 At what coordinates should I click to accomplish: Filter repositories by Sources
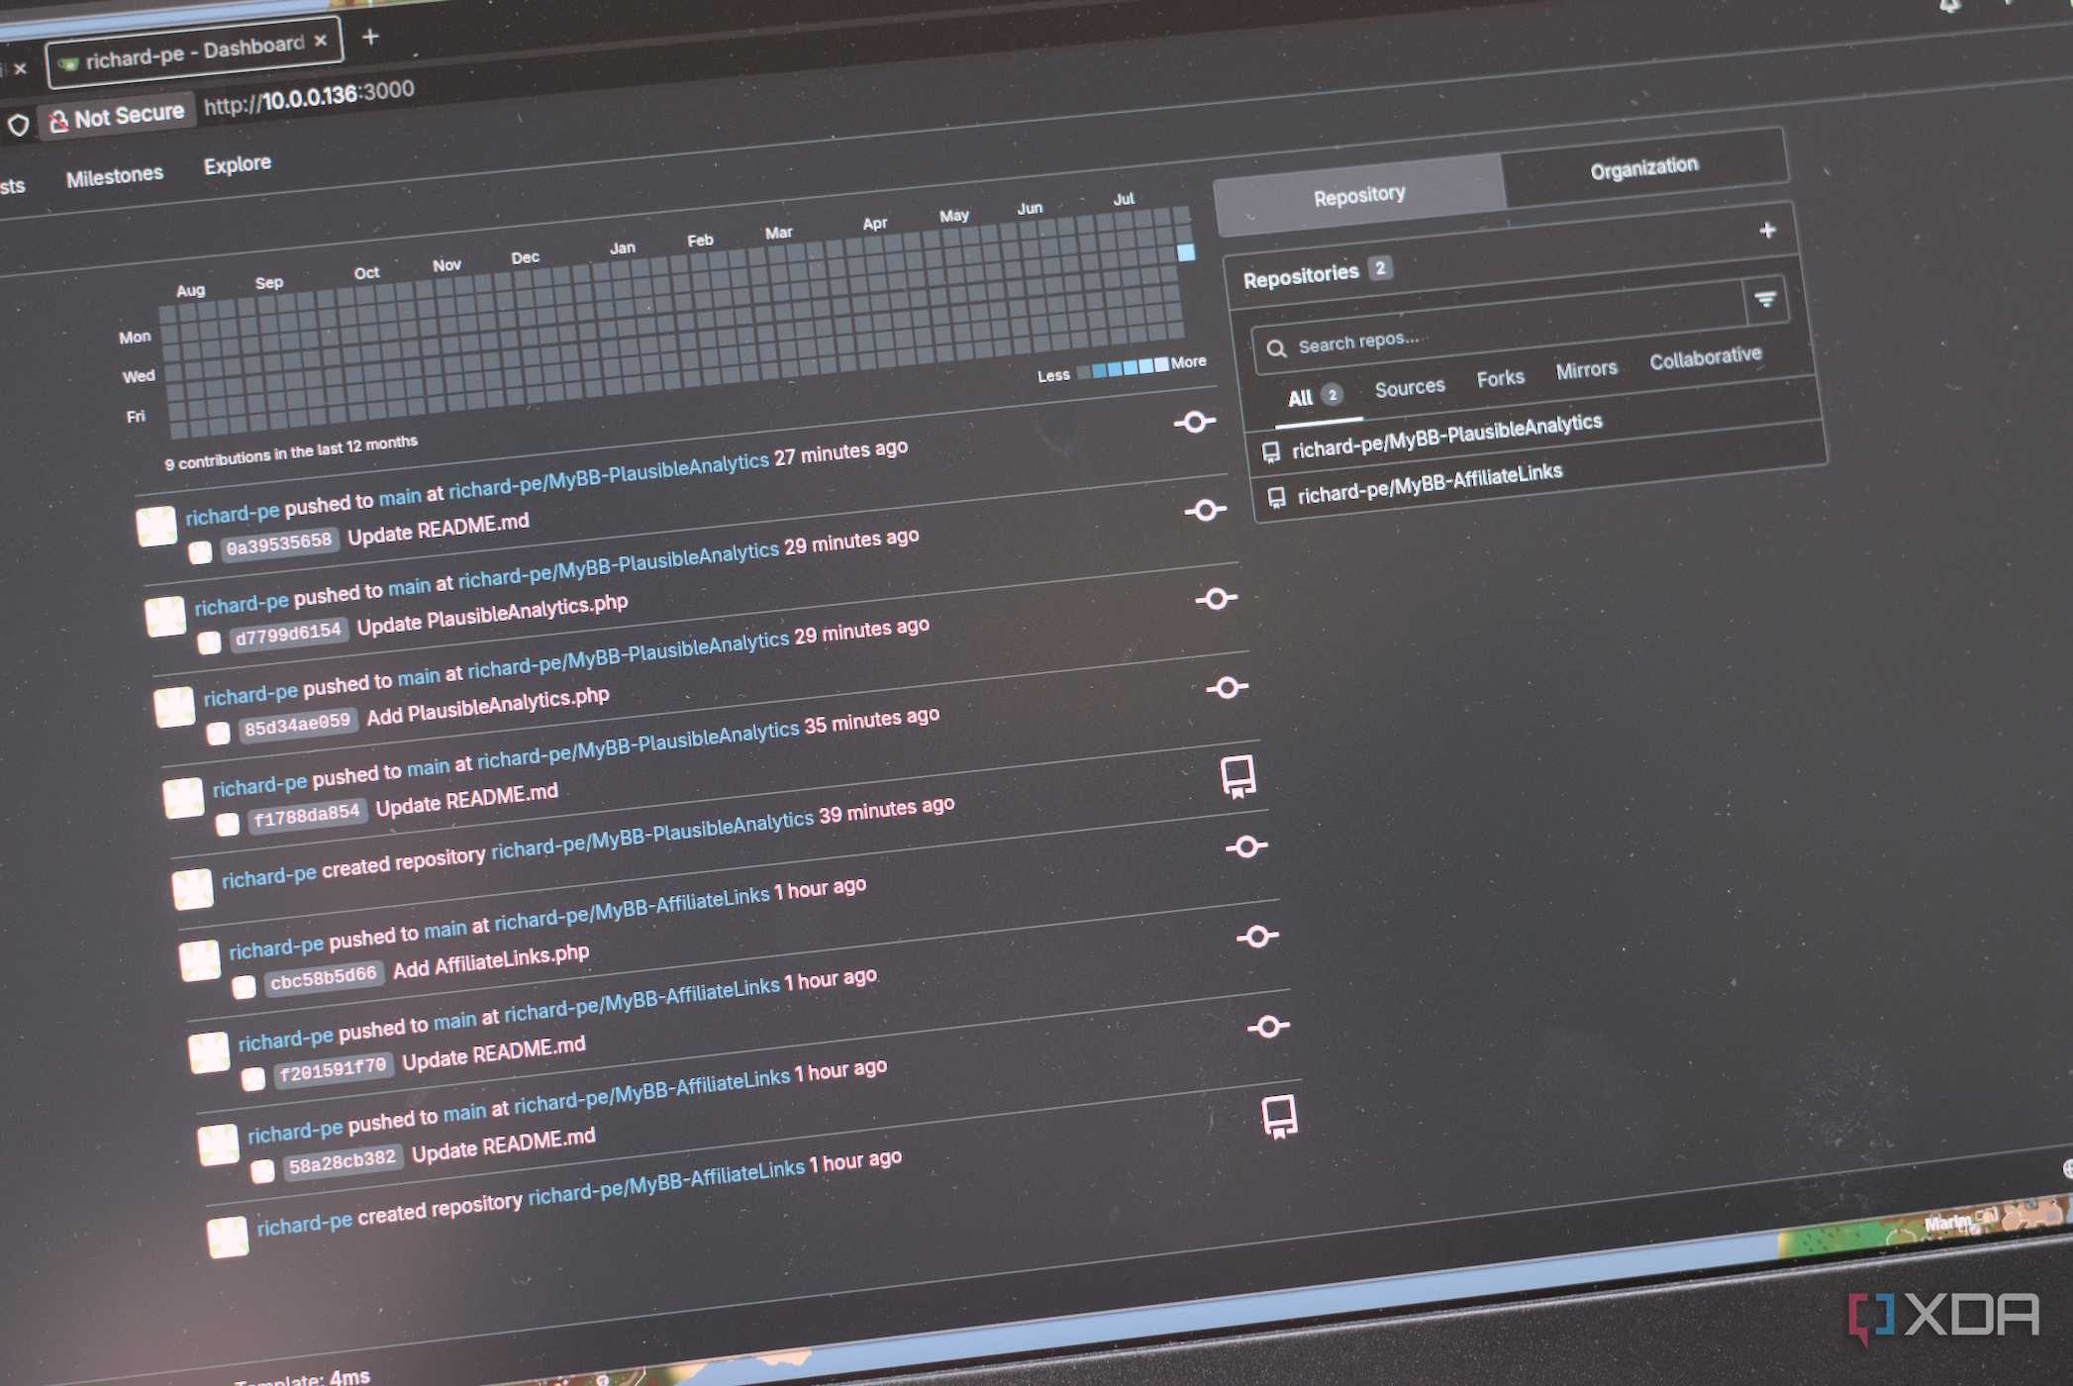click(x=1410, y=387)
